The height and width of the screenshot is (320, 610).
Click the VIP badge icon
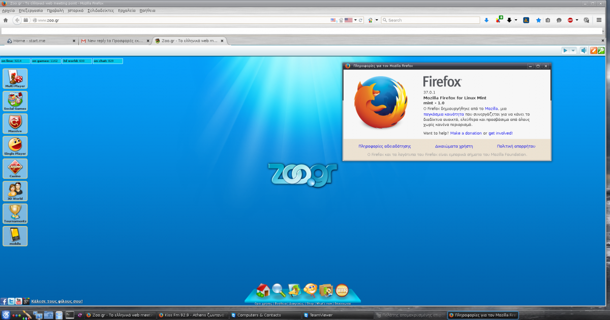(x=342, y=290)
